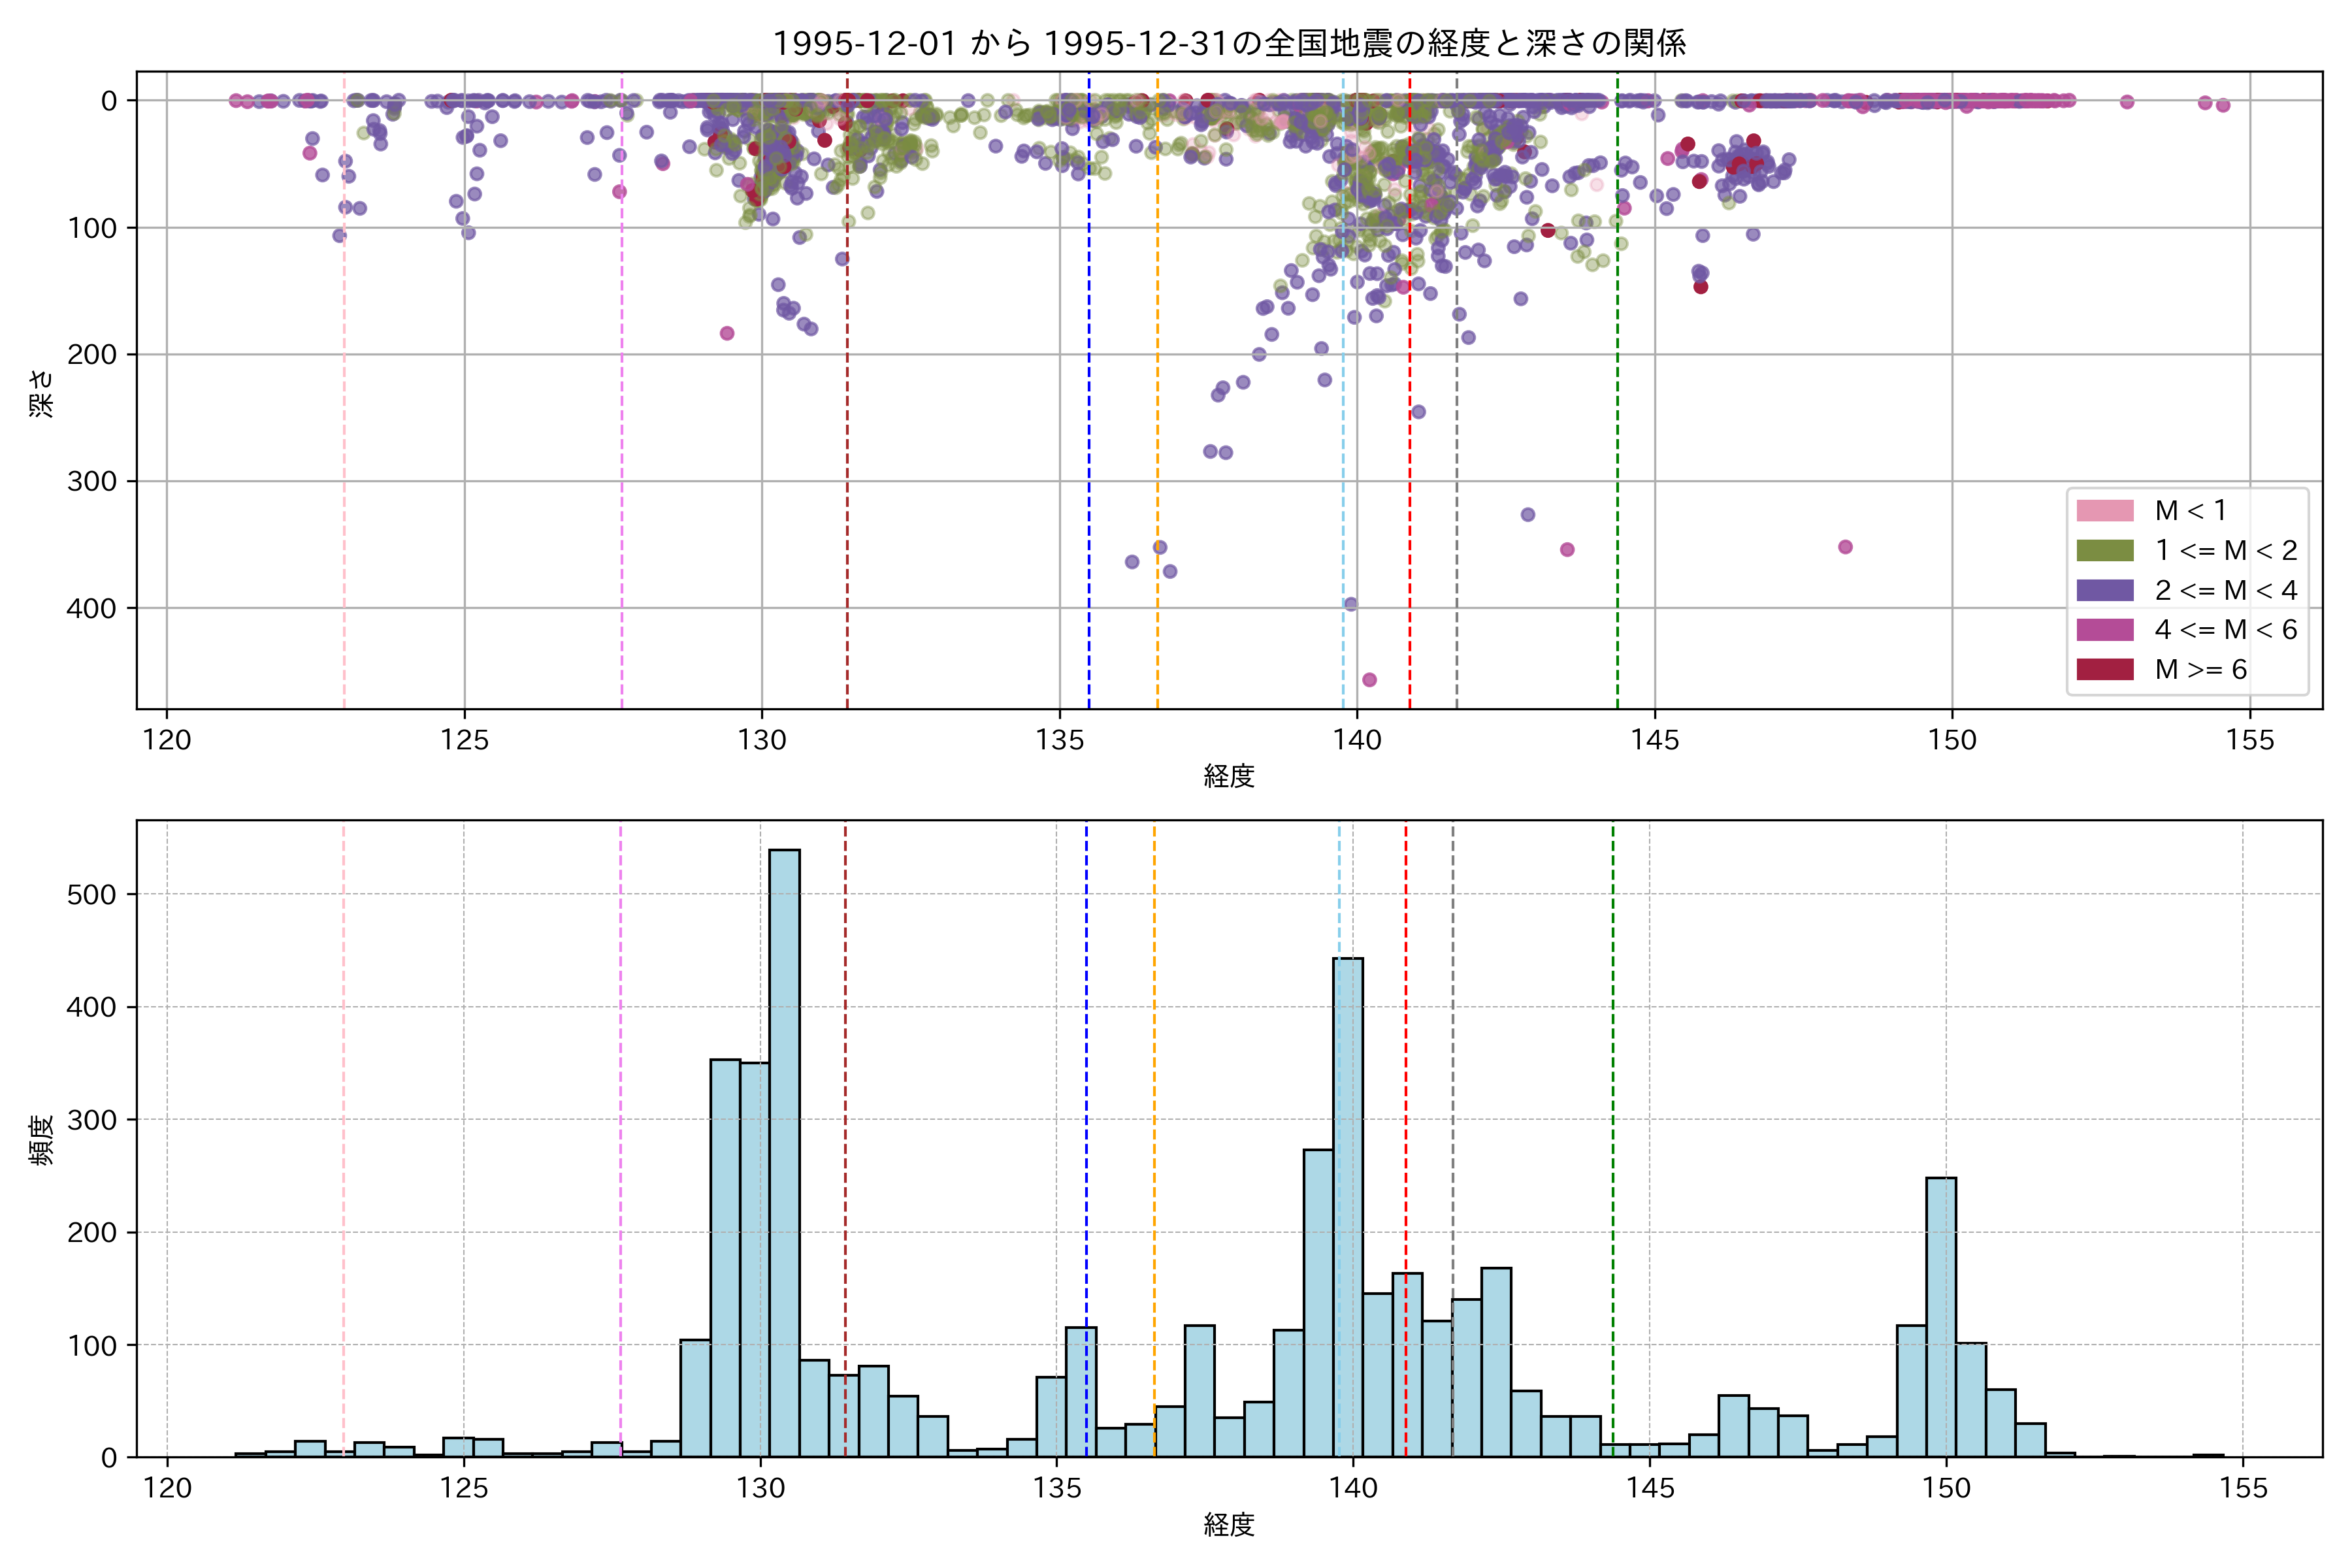Click the 経度 label under scatter plot
This screenshot has height=1568, width=2352.
coord(1229,776)
